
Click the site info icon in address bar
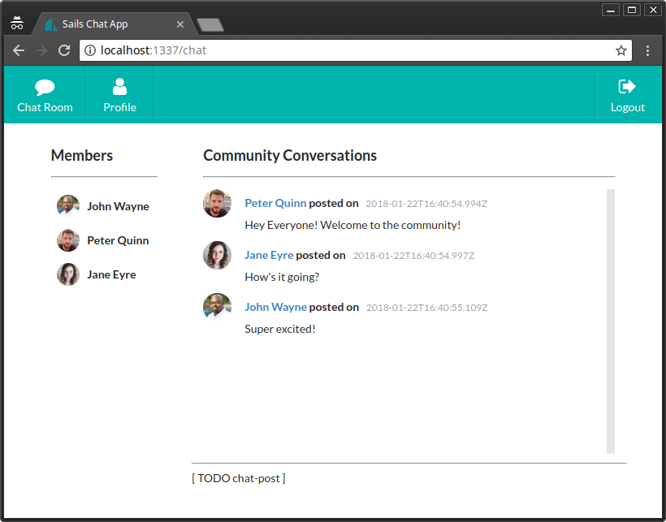pyautogui.click(x=89, y=50)
